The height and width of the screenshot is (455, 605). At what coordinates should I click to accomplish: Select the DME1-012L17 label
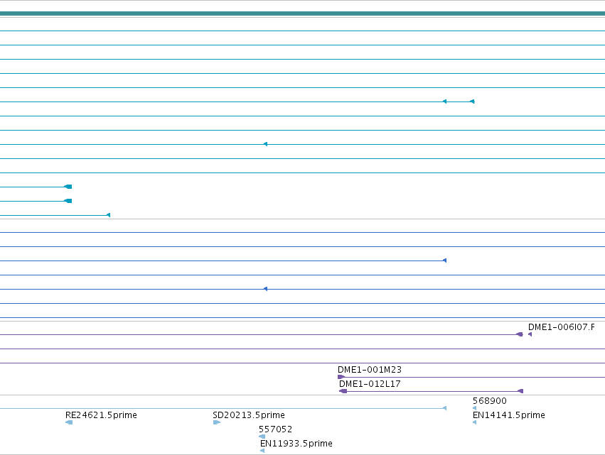[x=370, y=384]
